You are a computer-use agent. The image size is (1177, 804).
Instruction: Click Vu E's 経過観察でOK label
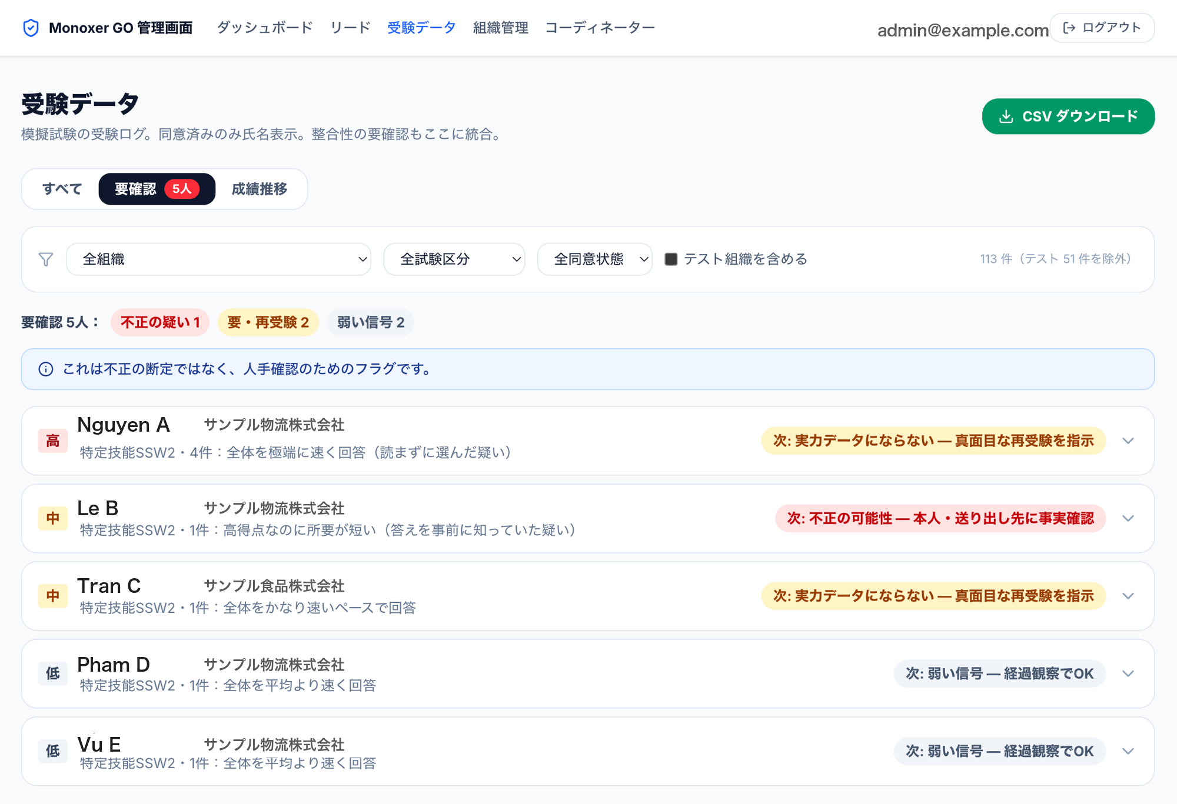[1000, 751]
